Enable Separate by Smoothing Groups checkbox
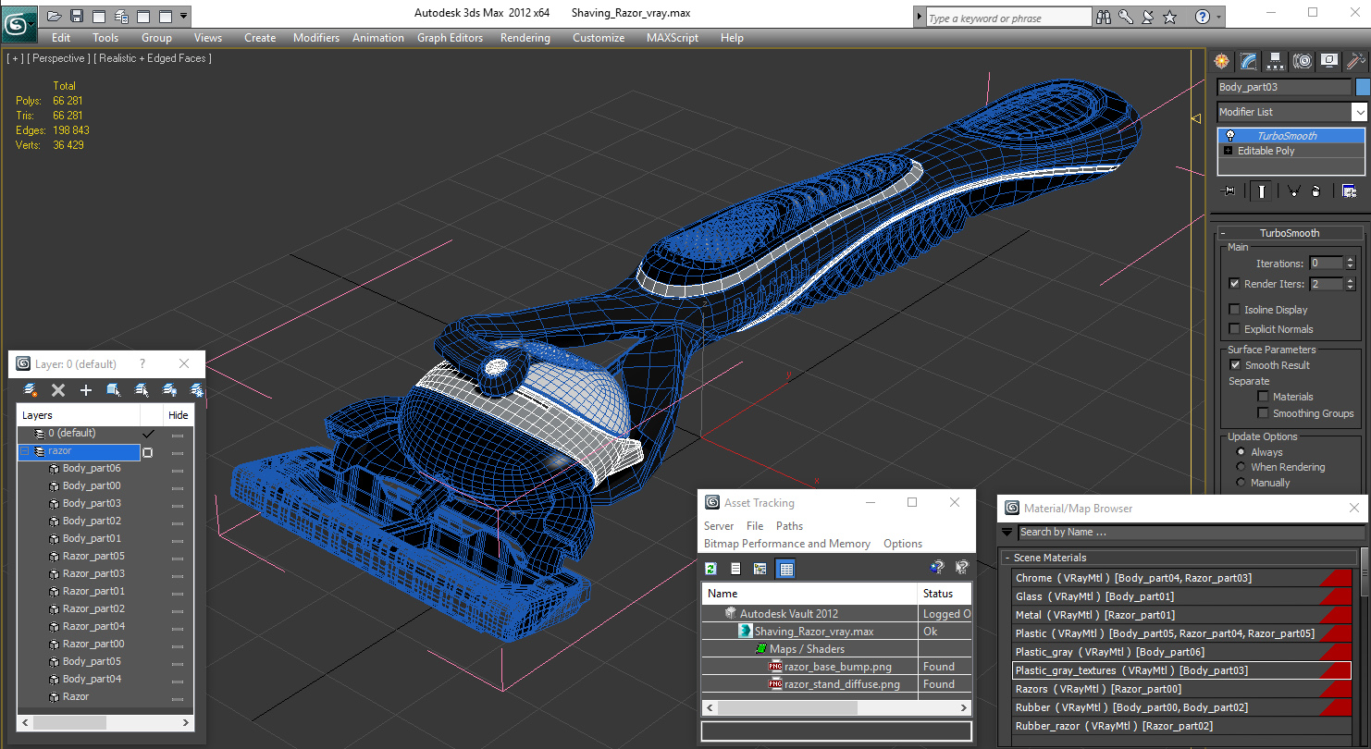Screen dimensions: 1371x749 point(1263,412)
